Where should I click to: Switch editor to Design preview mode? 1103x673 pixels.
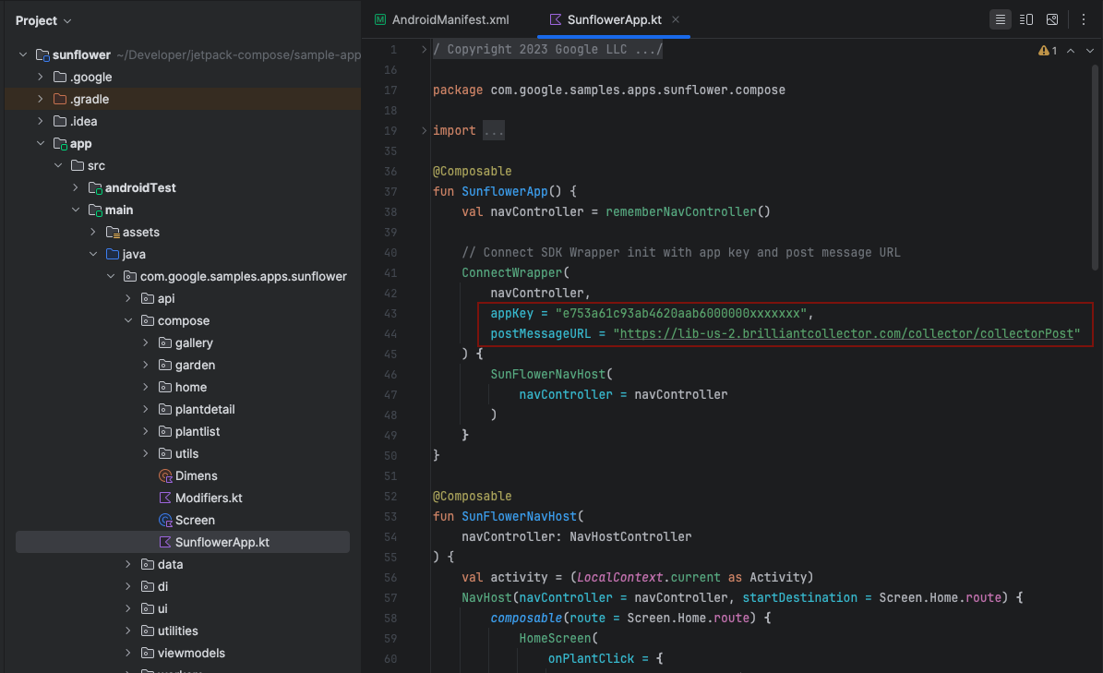[x=1052, y=19]
